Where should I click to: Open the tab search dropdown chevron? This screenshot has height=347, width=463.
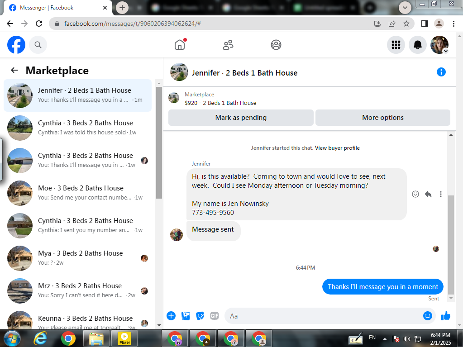click(x=405, y=8)
